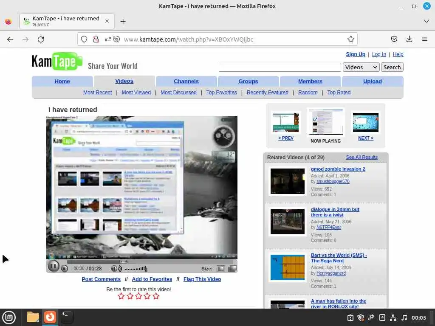The width and height of the screenshot is (435, 326).
Task: Click Post Comments link
Action: point(101,279)
